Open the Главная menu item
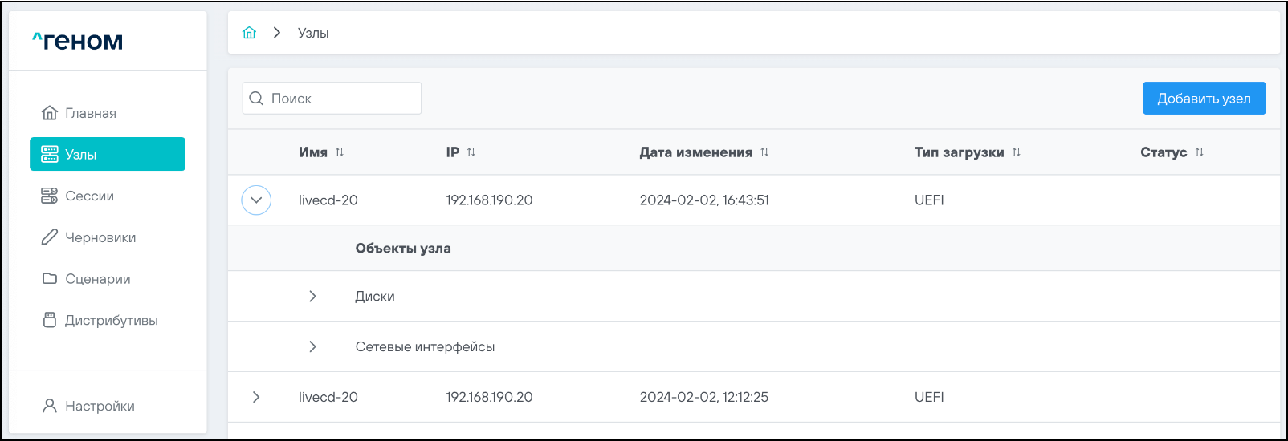Screen dimensions: 1288x441 coord(90,113)
